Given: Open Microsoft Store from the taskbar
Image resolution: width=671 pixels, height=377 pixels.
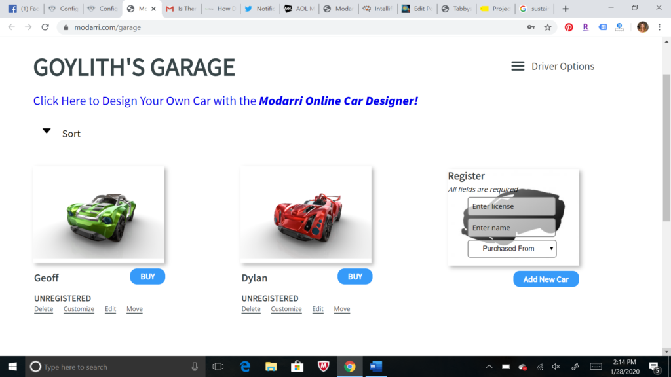Looking at the screenshot, I should point(297,367).
